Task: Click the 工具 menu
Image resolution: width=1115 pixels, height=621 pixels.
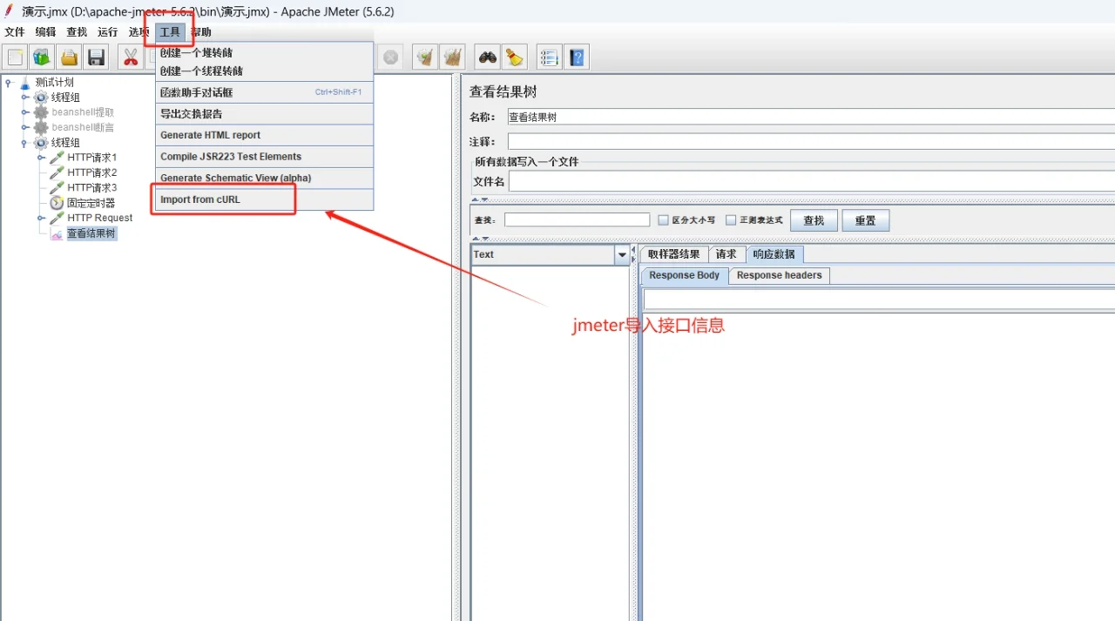Action: pyautogui.click(x=170, y=32)
